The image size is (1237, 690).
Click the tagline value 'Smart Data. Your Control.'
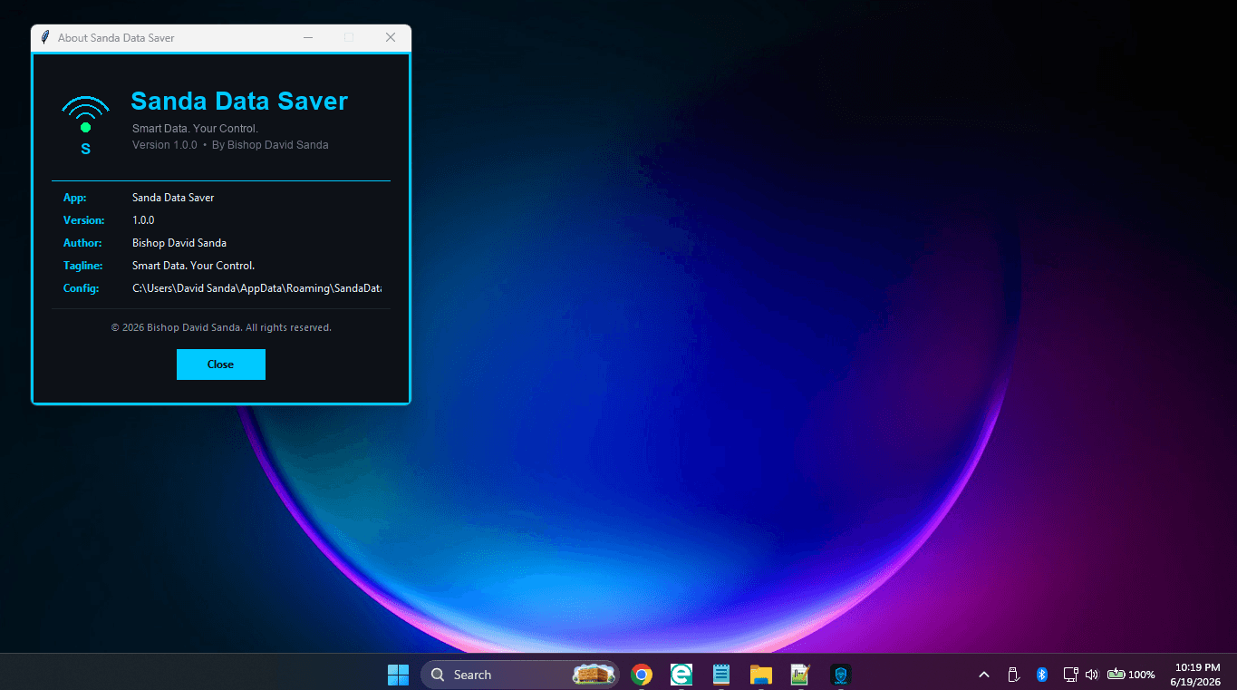point(194,266)
